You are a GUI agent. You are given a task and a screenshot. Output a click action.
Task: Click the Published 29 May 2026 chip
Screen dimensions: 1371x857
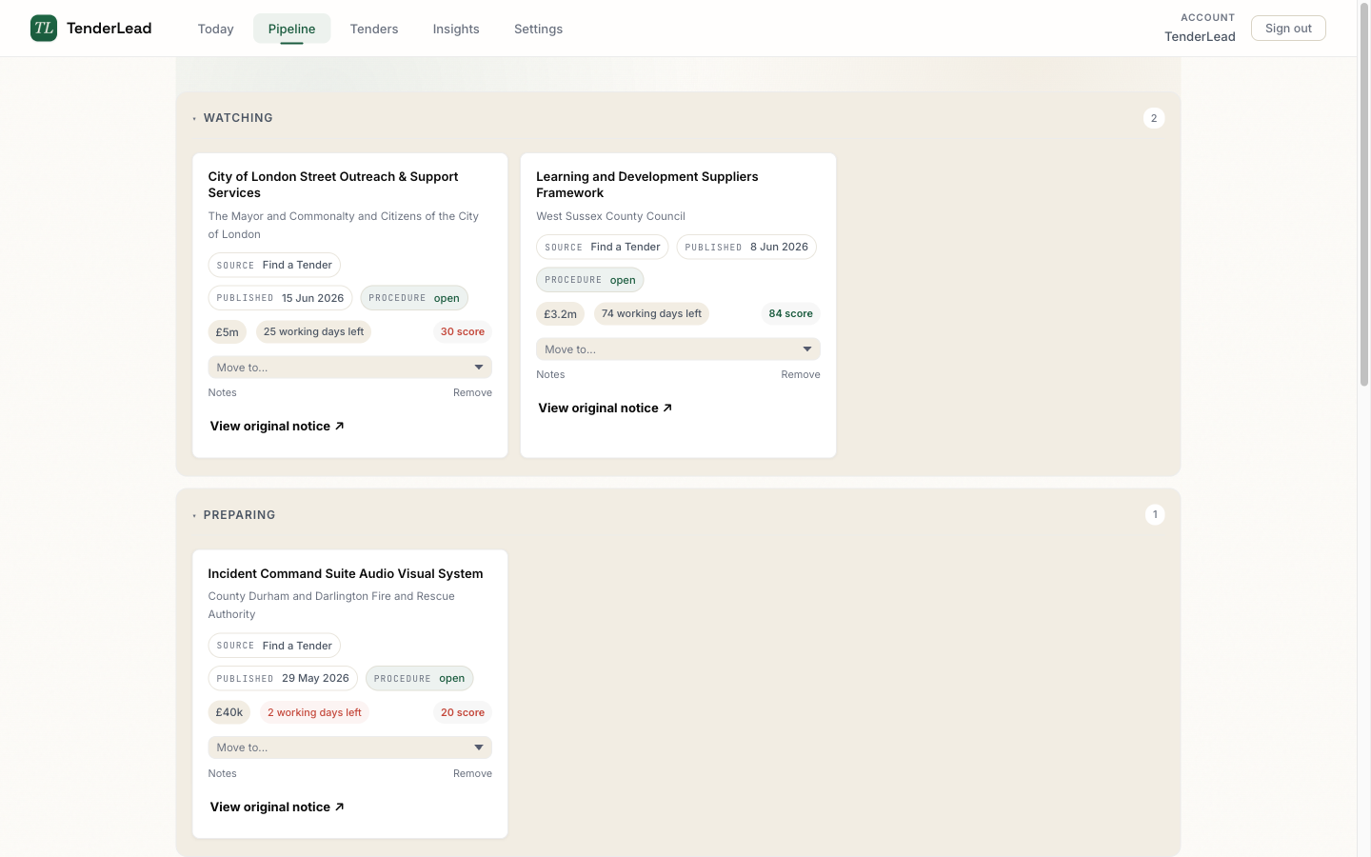[x=283, y=678]
